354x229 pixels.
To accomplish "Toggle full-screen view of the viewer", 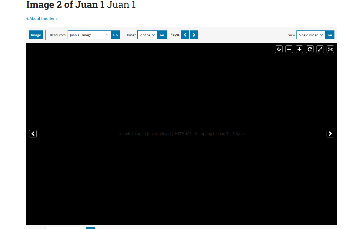I will click(x=320, y=49).
